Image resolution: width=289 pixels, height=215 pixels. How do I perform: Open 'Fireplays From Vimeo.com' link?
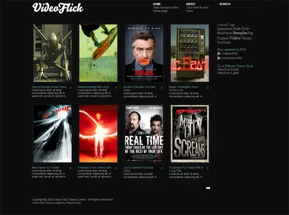94,168
